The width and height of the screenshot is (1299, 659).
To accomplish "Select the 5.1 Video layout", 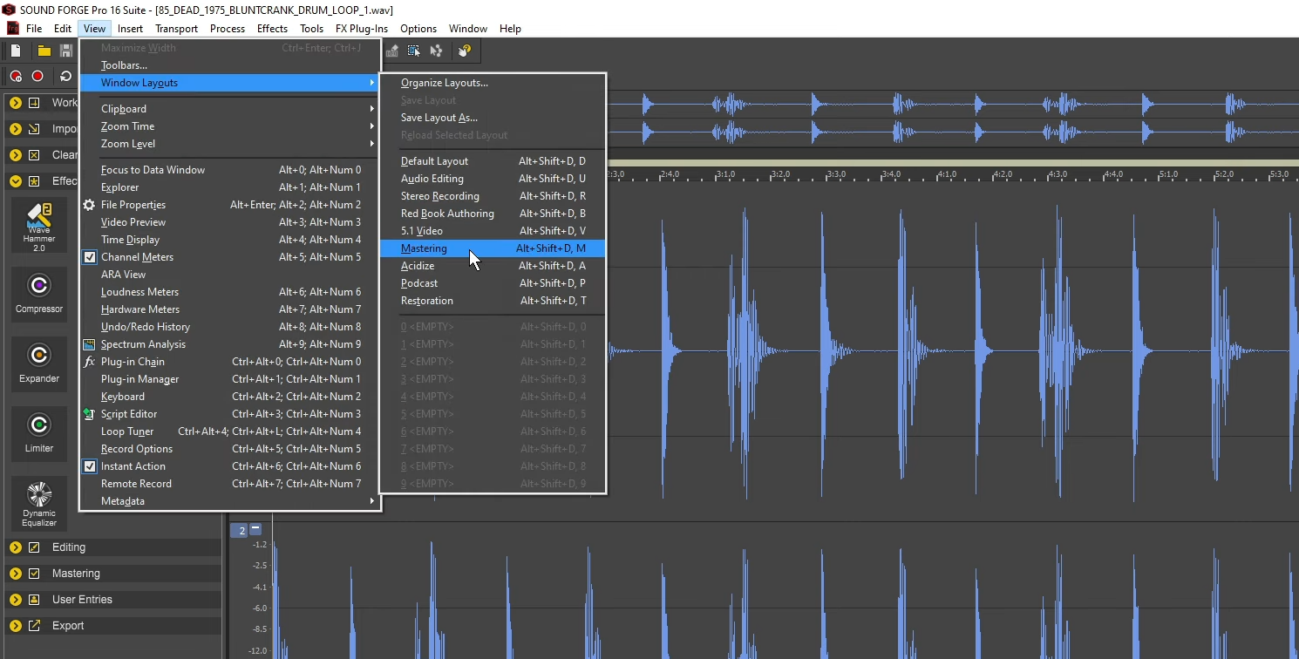I will 493,231.
